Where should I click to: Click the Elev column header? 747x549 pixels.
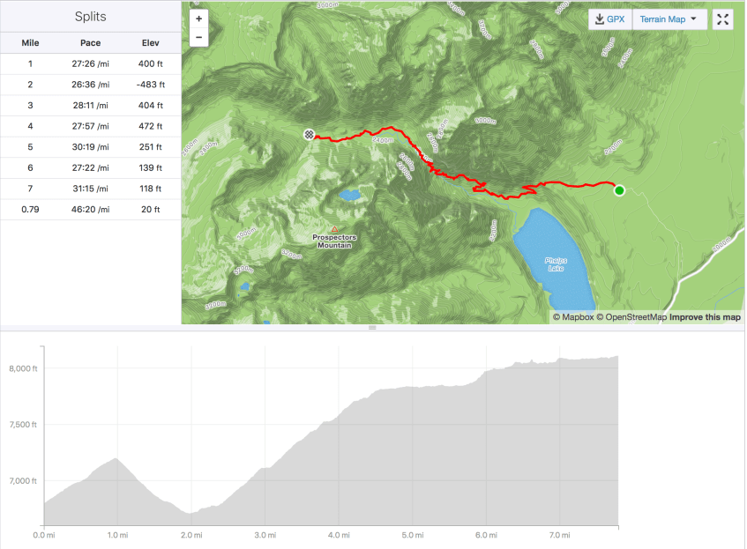[x=151, y=42]
